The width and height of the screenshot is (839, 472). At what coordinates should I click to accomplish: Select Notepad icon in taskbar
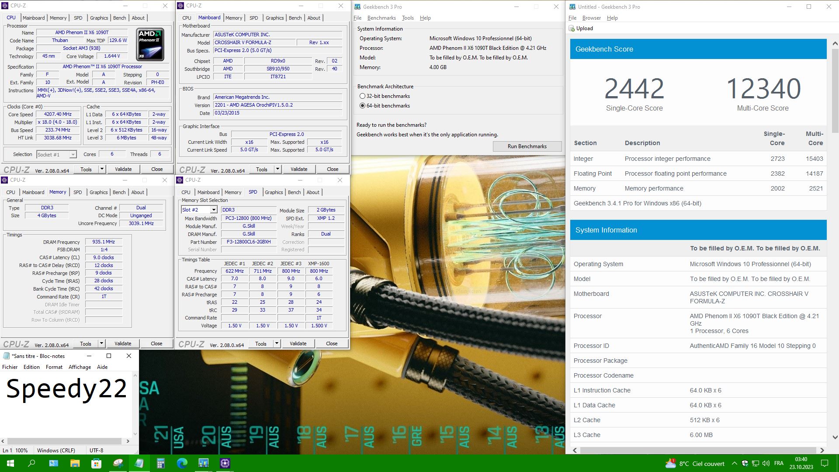pos(139,463)
